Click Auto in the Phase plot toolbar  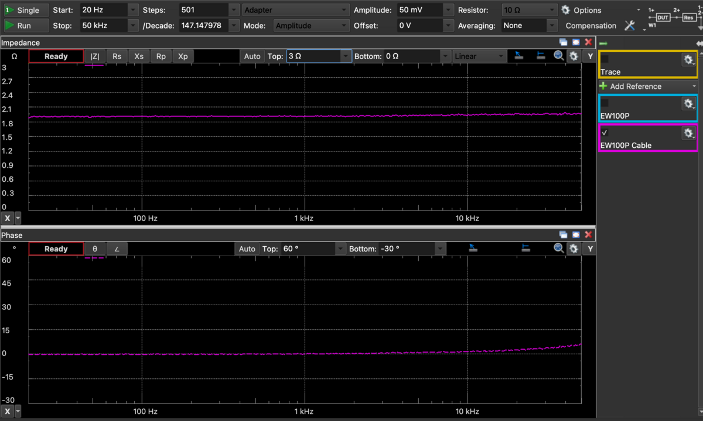point(247,249)
